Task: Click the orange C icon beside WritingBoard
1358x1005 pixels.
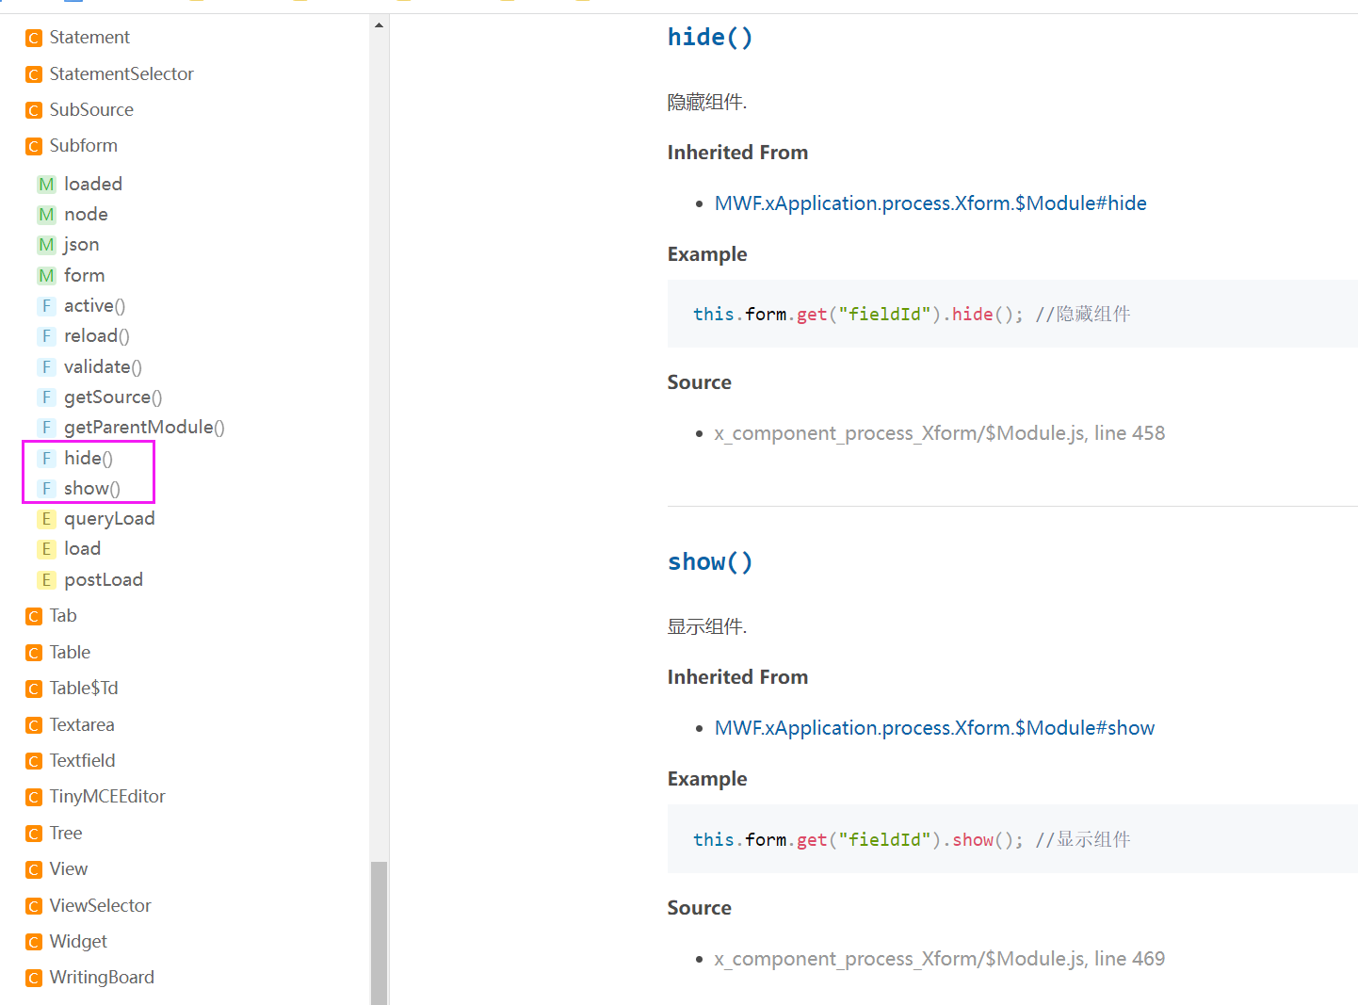Action: [34, 979]
